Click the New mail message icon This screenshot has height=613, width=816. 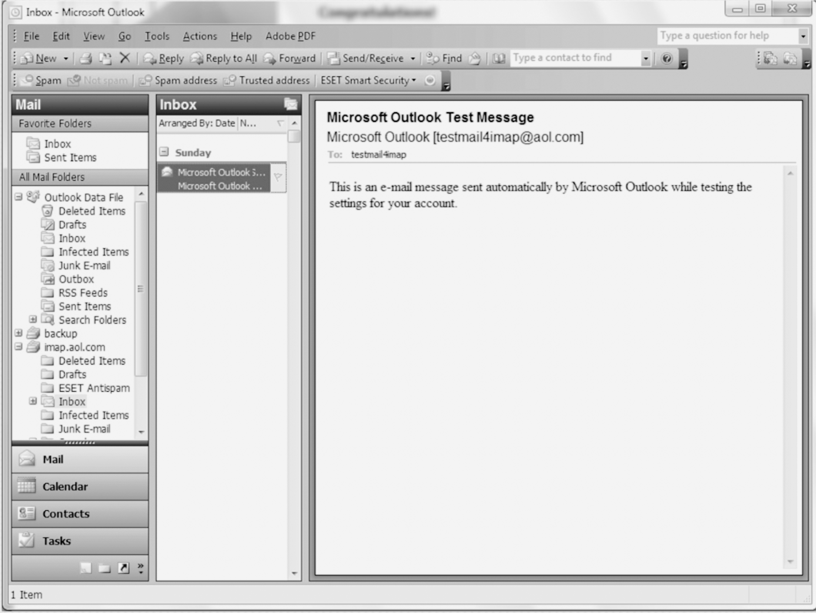[39, 58]
